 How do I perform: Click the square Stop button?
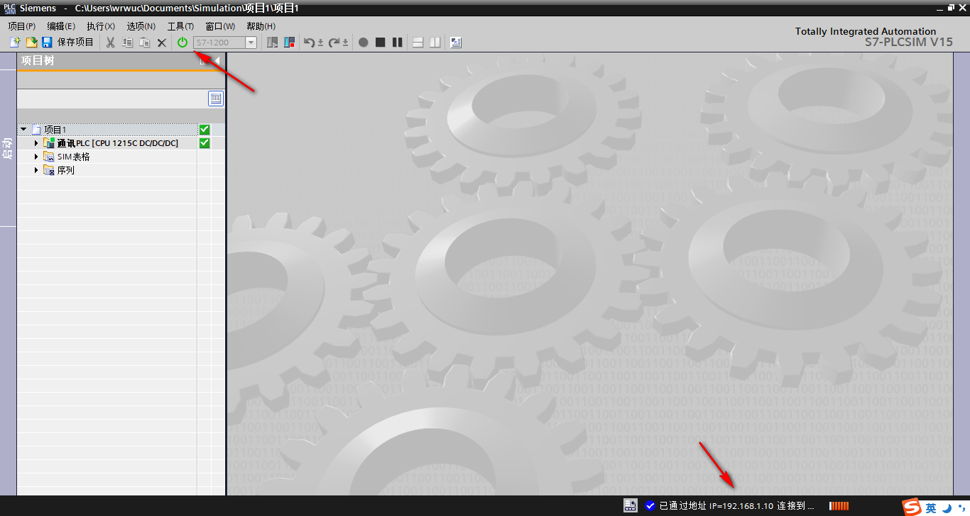point(380,43)
